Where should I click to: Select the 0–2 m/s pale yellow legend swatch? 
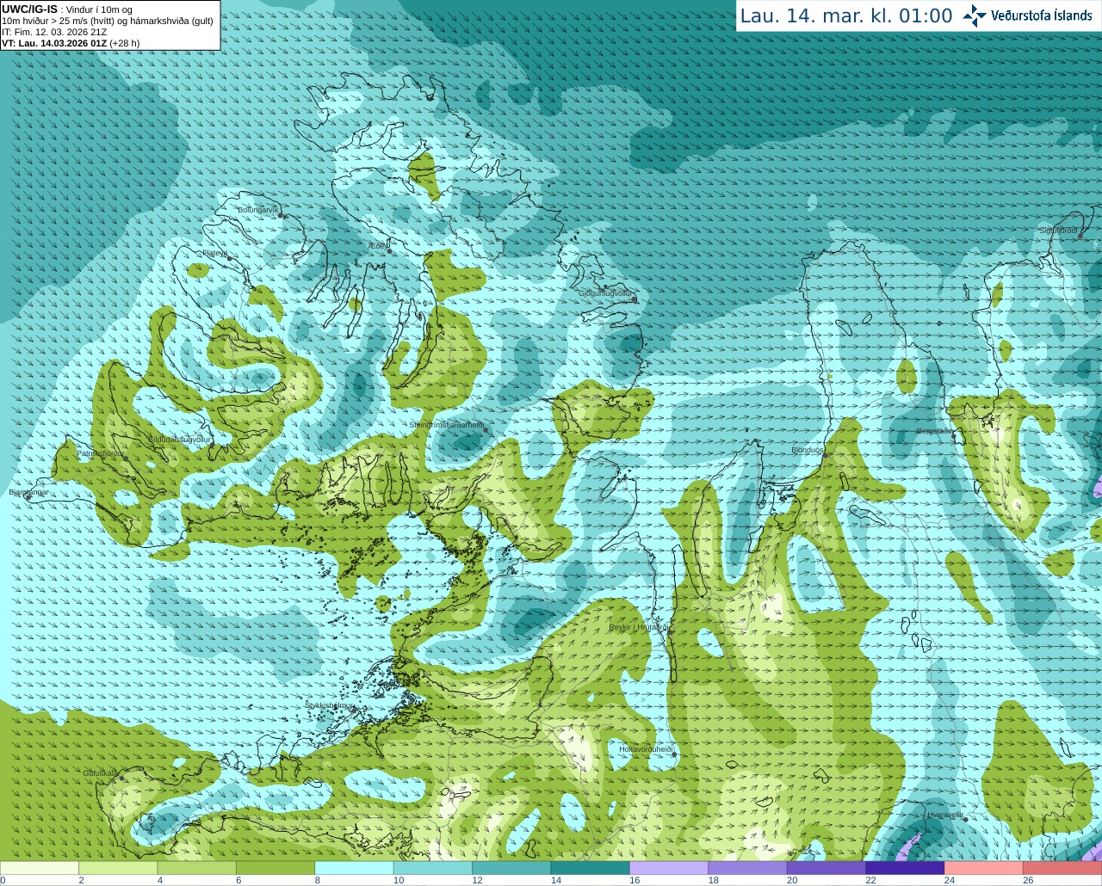pyautogui.click(x=40, y=868)
